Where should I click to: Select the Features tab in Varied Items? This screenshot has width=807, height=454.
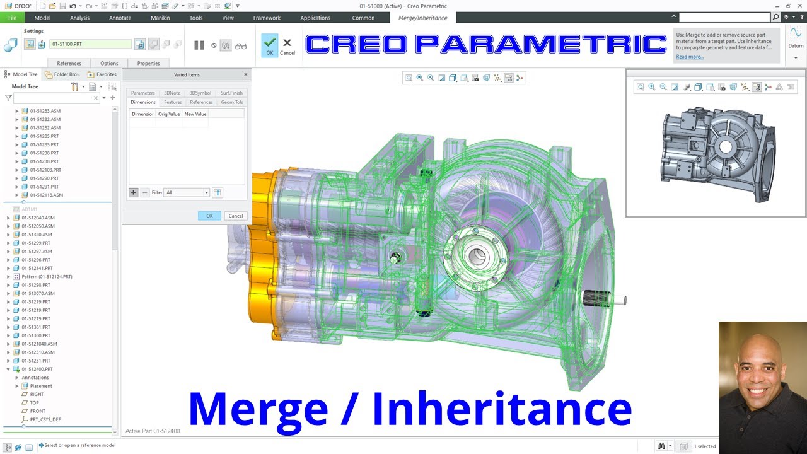(173, 102)
